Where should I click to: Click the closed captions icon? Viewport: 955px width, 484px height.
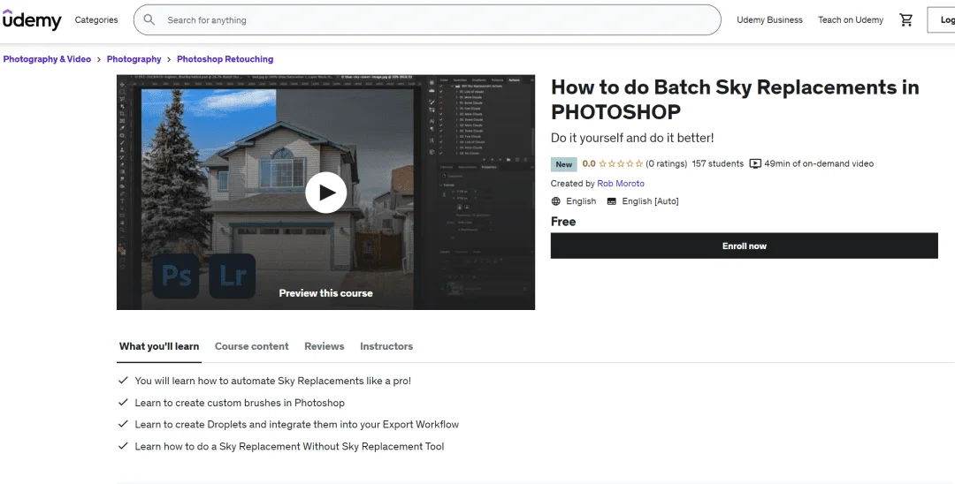pos(612,201)
